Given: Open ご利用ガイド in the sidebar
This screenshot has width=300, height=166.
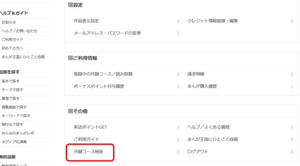Looking at the screenshot, I should point(12,40).
